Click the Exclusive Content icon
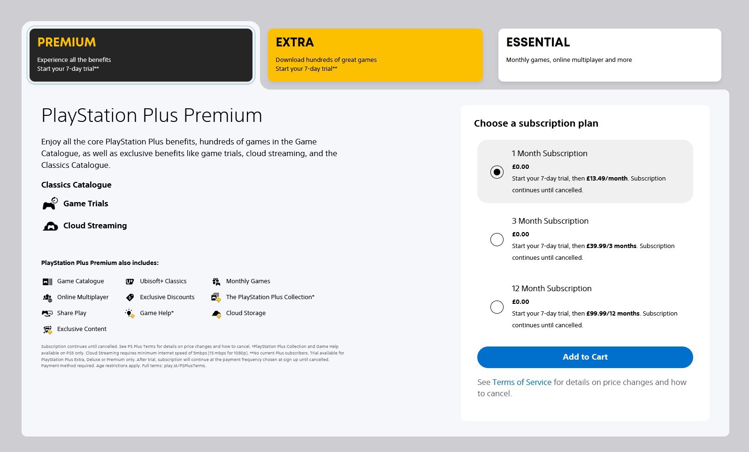Screen dimensions: 749x452 point(47,330)
